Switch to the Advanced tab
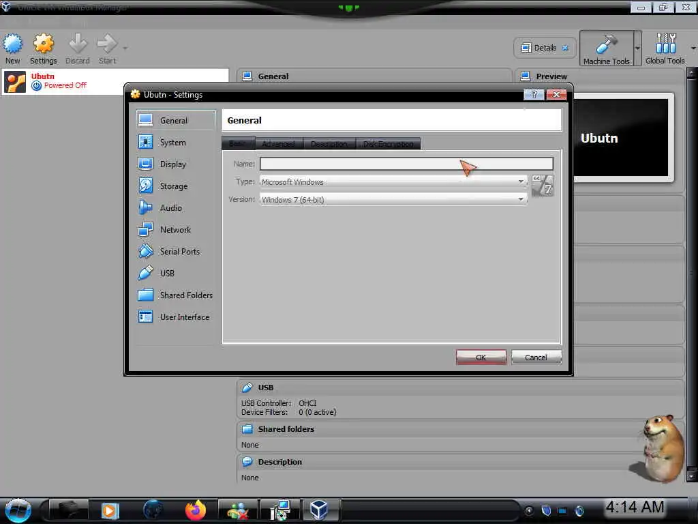Viewport: 698px width, 524px height. 279,143
